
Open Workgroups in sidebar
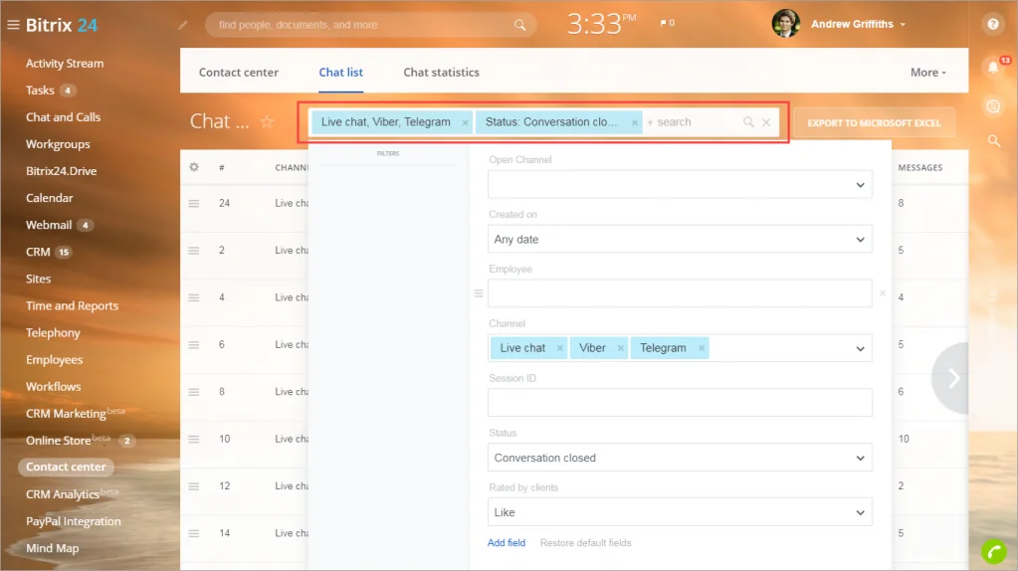[x=58, y=144]
